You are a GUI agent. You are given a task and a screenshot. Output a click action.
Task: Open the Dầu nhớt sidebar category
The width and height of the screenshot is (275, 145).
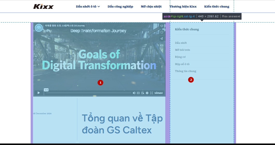tap(181, 43)
